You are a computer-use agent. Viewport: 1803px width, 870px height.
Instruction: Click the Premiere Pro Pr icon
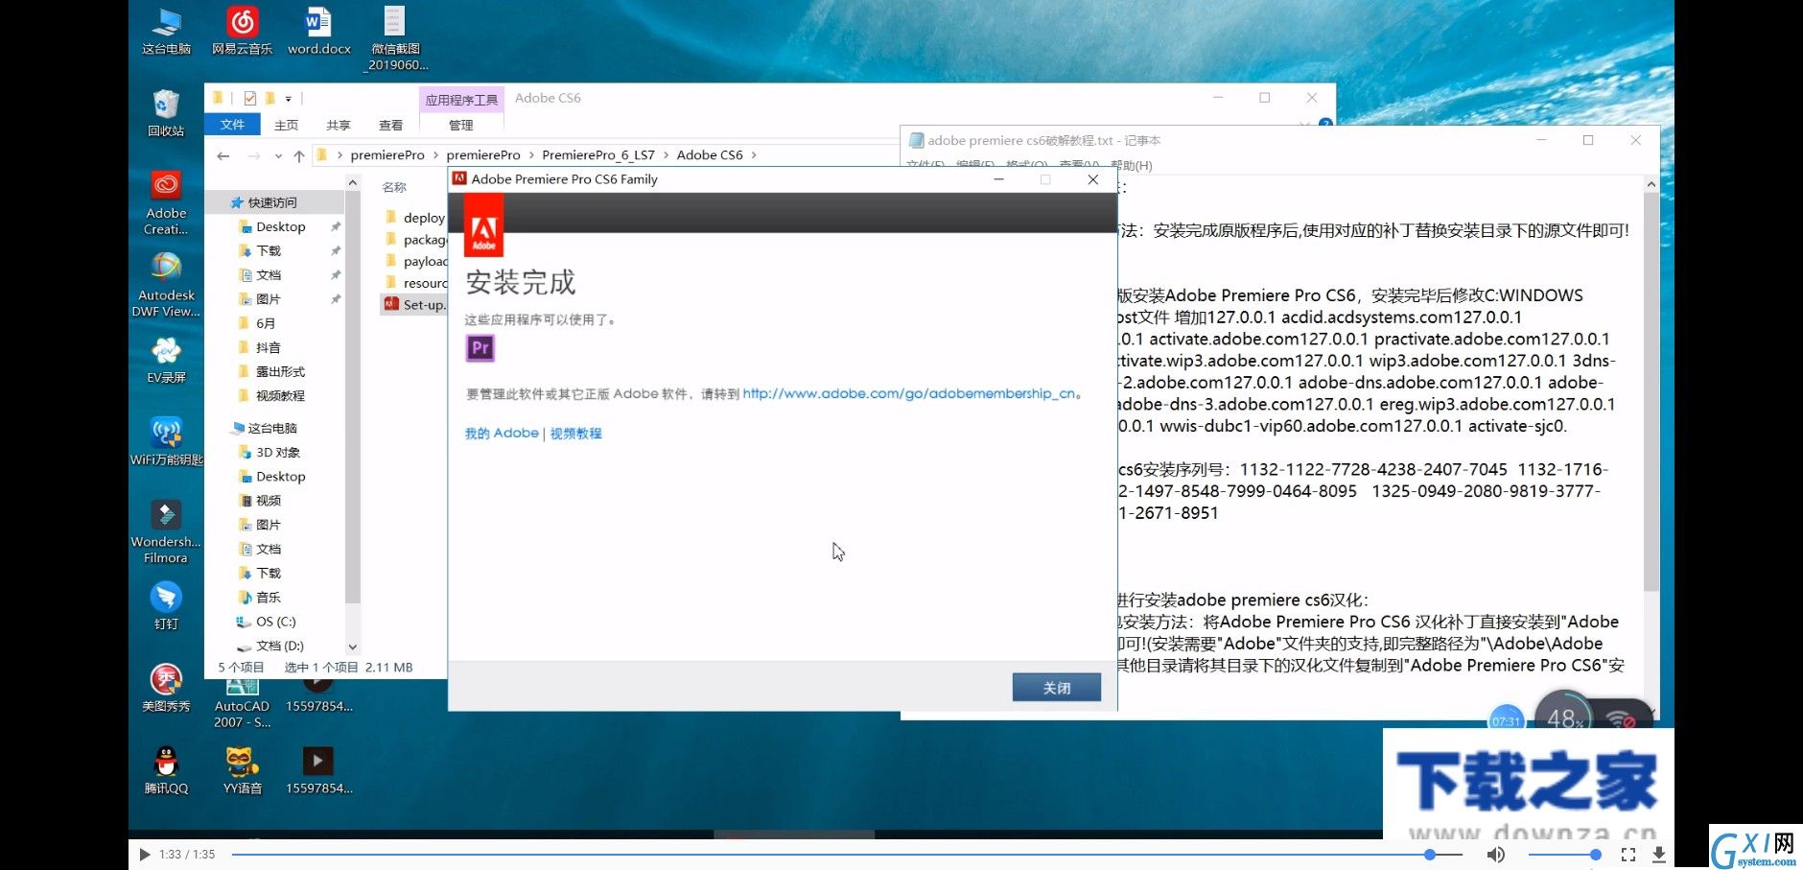coord(480,348)
